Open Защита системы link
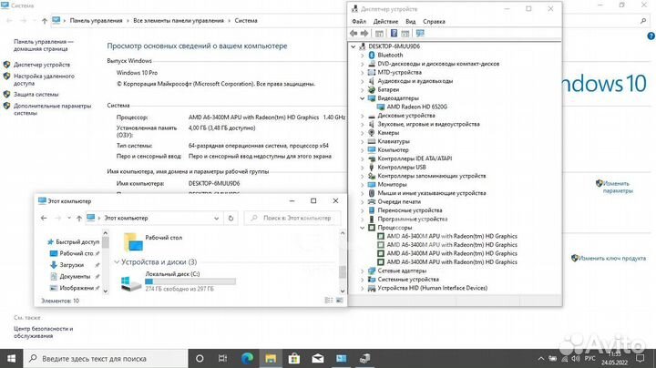 36,95
